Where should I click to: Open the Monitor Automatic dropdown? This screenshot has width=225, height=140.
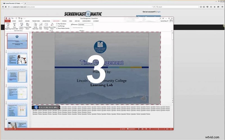pyautogui.click(x=85, y=25)
